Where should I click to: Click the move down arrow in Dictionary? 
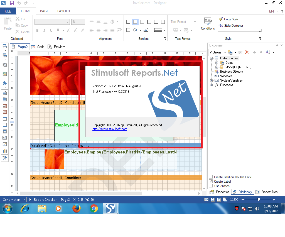coord(261,52)
